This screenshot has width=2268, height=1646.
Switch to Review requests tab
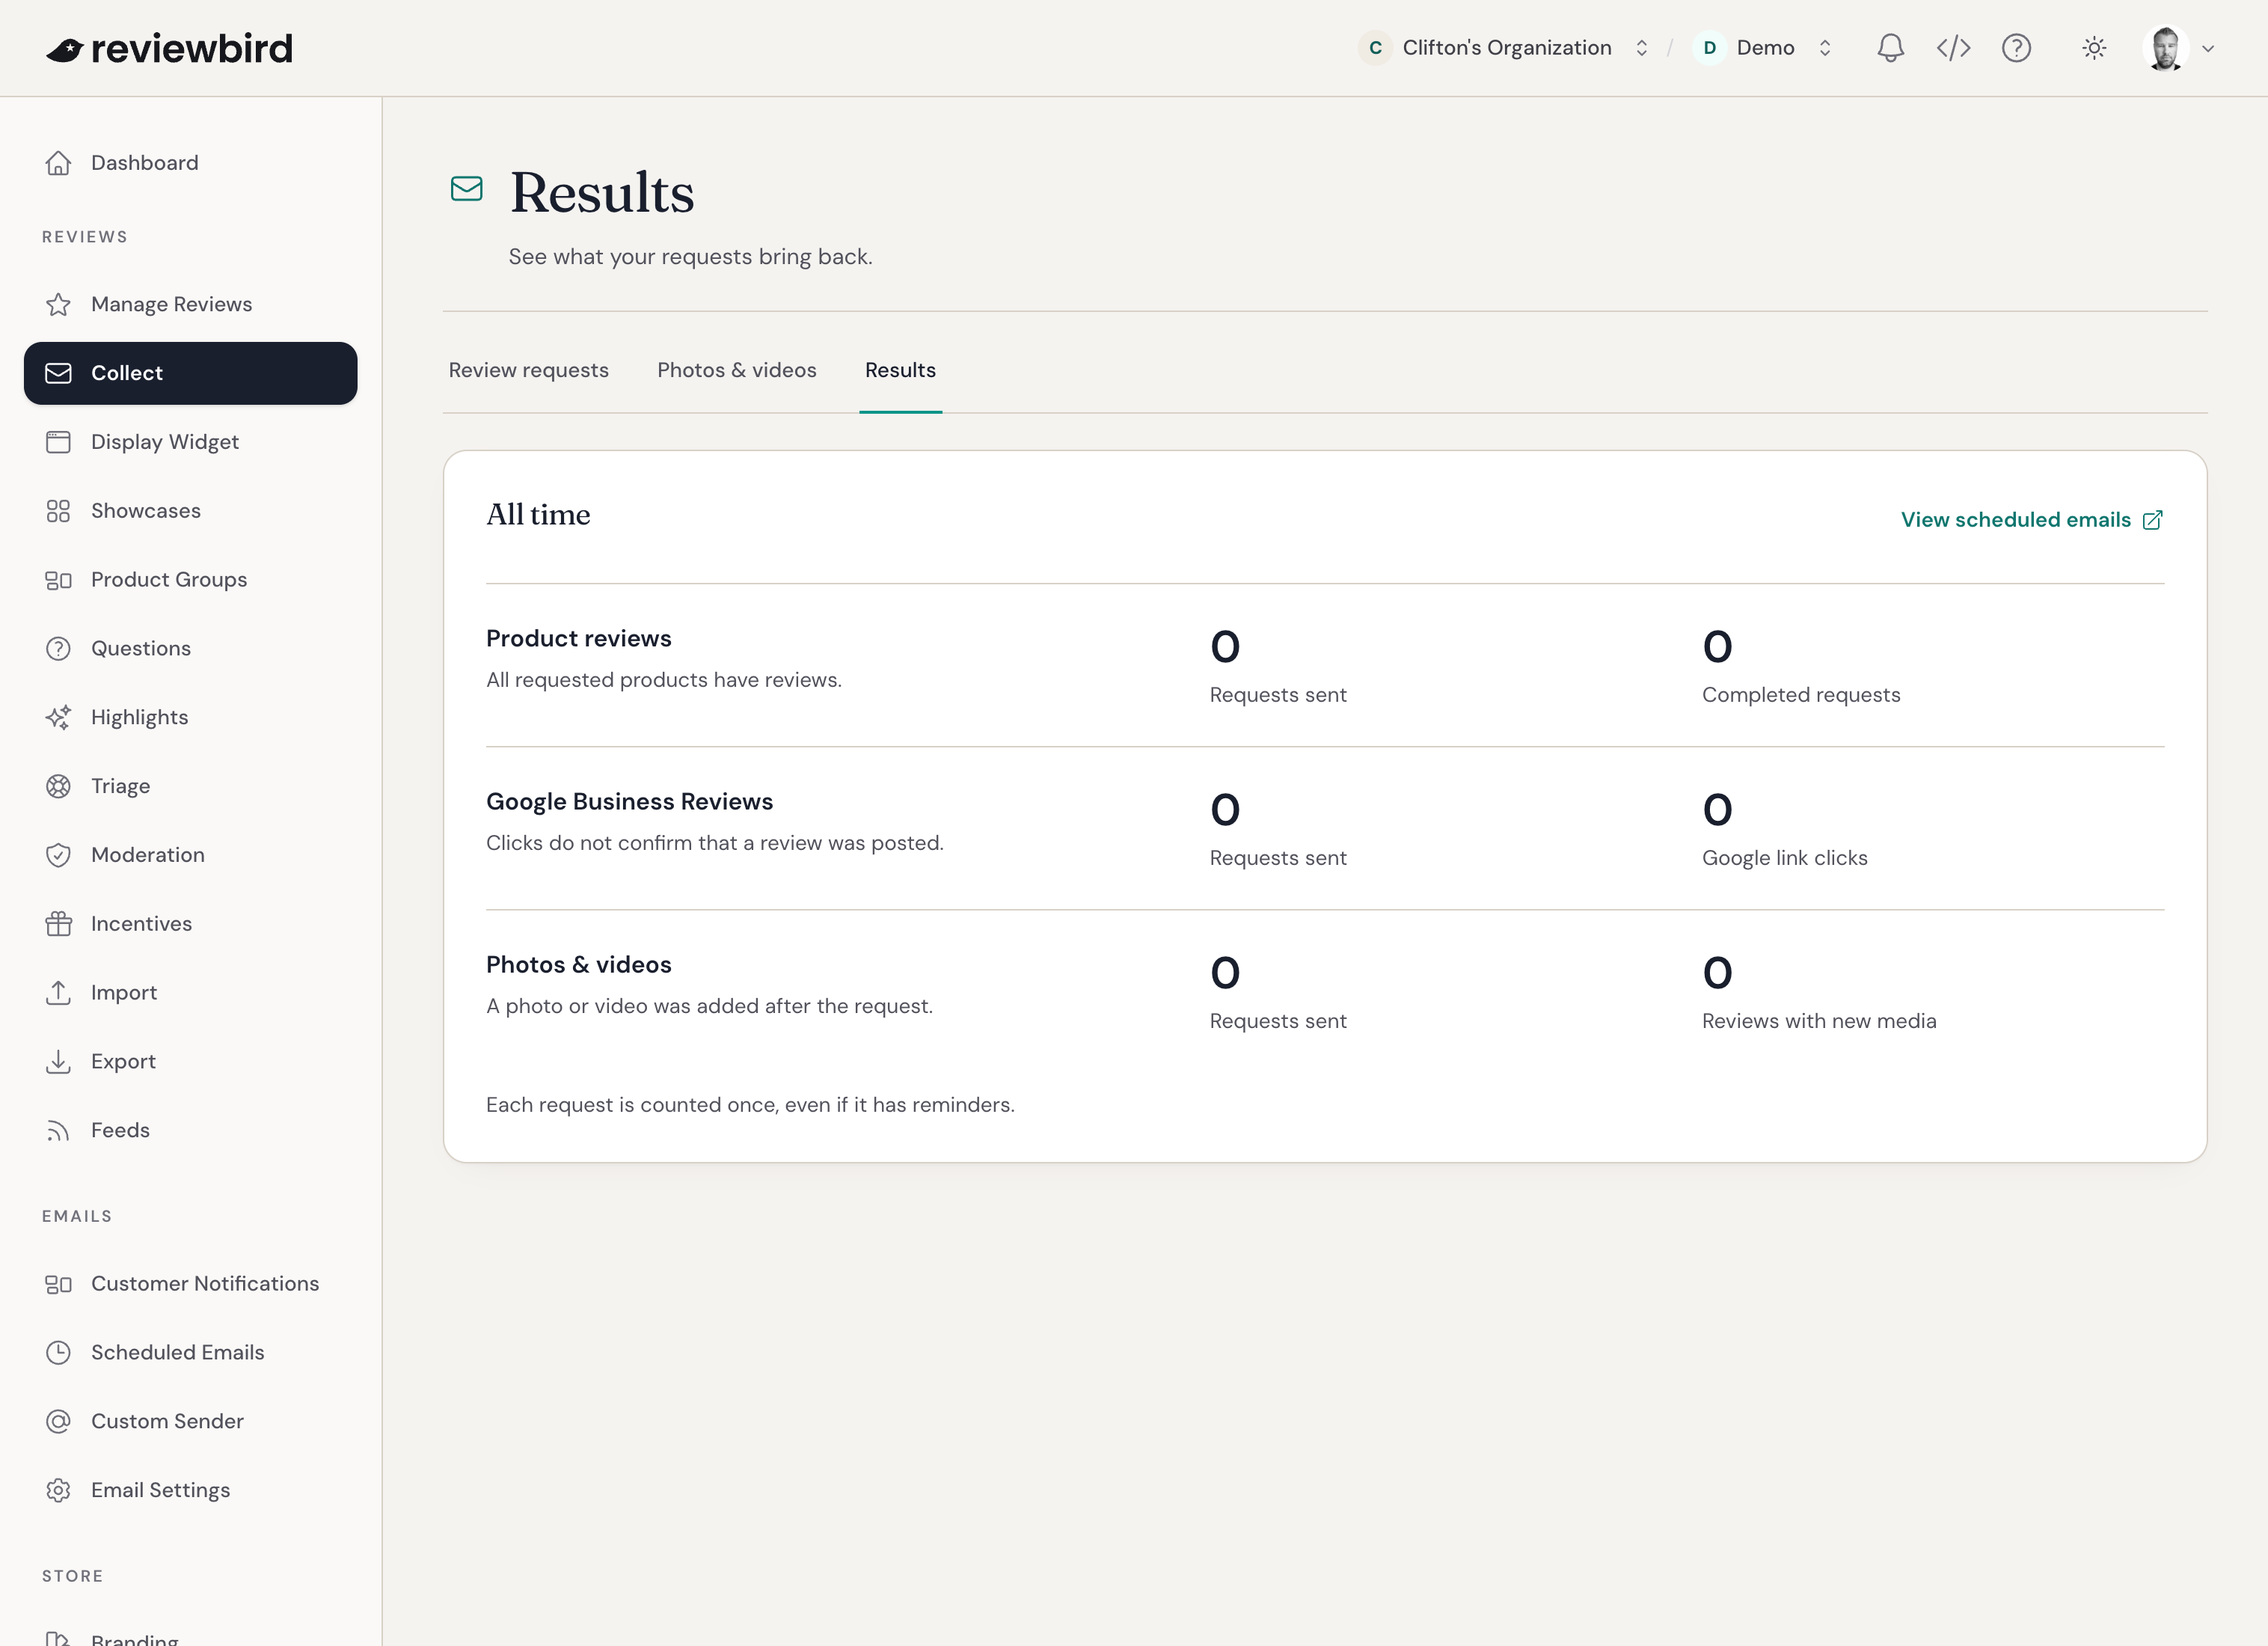(x=528, y=370)
